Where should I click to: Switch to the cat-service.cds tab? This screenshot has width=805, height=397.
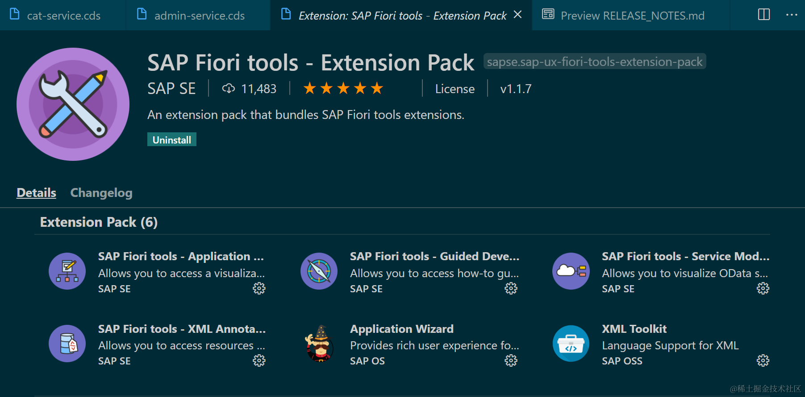tap(63, 16)
